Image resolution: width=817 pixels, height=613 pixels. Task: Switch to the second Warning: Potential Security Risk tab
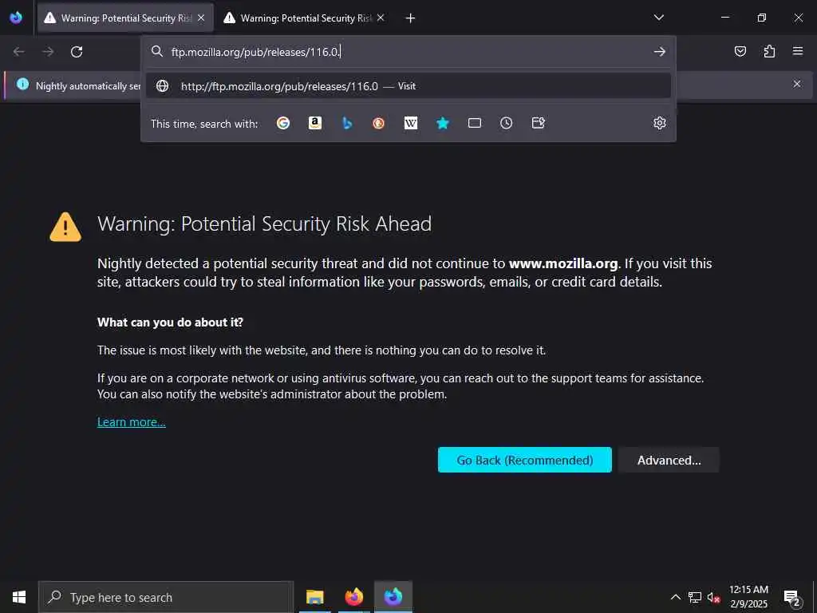coord(305,18)
